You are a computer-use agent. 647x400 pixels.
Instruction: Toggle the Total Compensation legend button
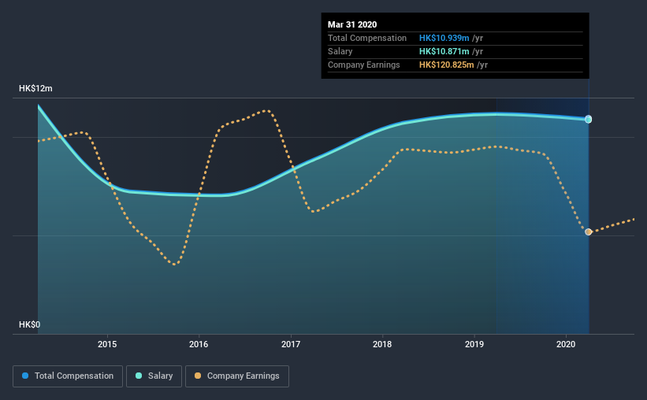pos(68,376)
